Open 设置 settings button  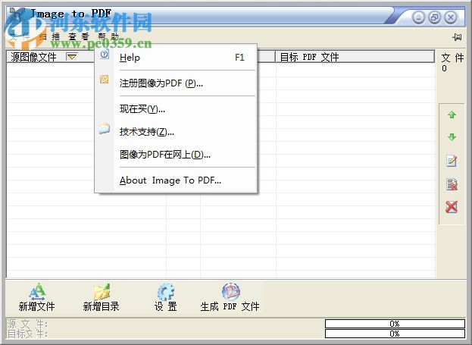[x=166, y=297]
